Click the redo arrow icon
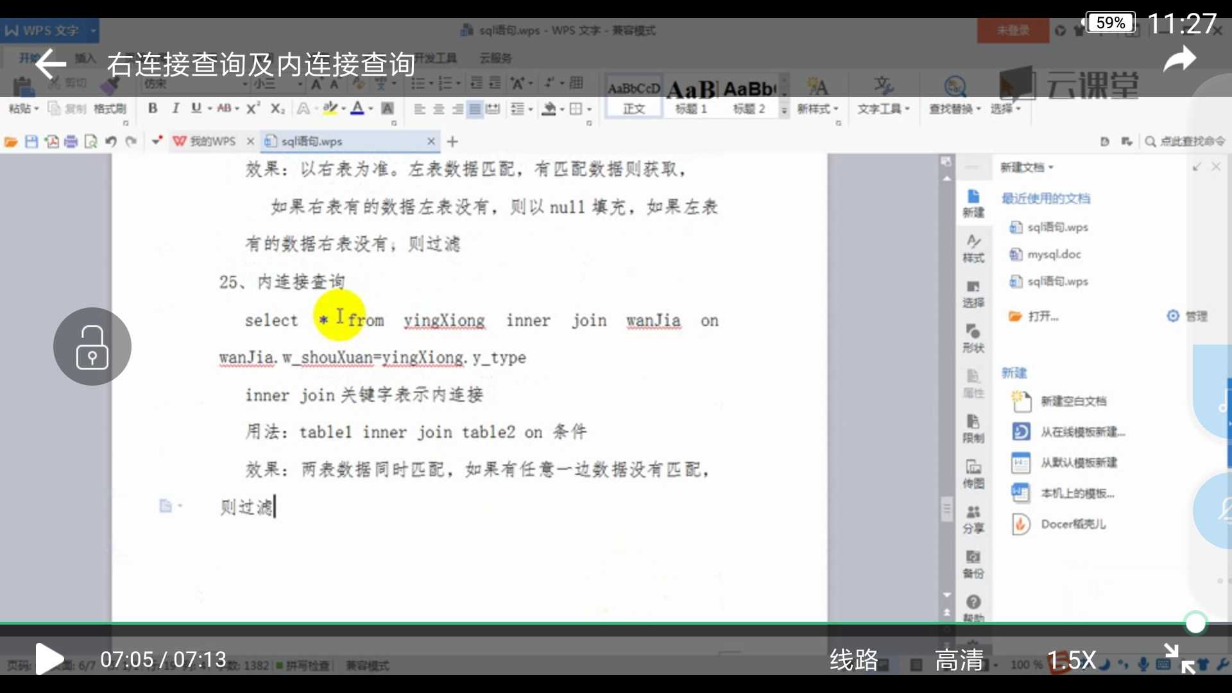Viewport: 1232px width, 693px height. 131,142
